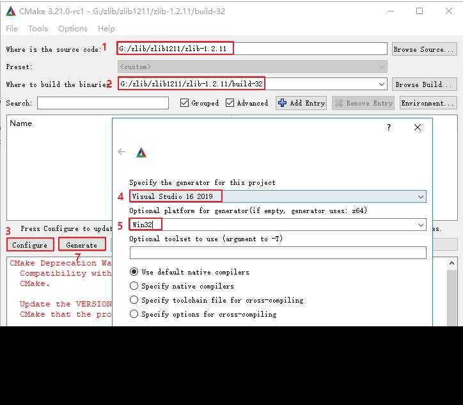
Task: Open the Options menu
Action: [73, 29]
